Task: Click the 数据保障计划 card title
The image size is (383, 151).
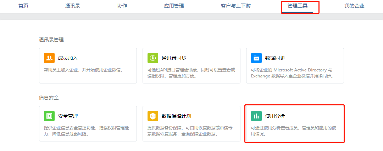Action: (176, 116)
